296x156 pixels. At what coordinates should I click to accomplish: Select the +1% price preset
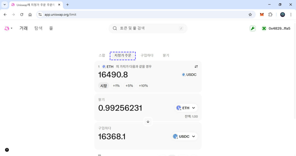pos(116,86)
